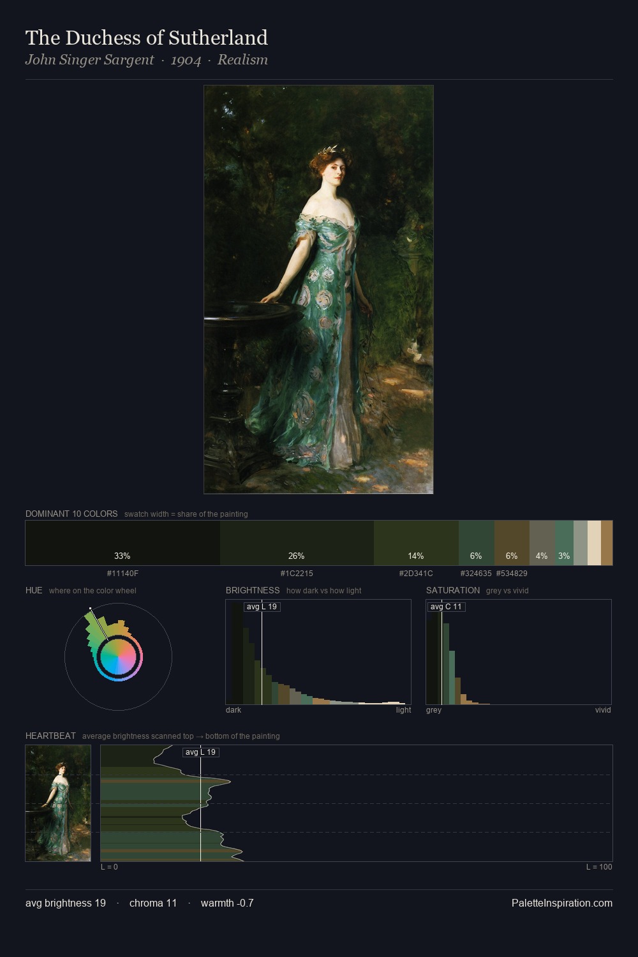Click the 'dark' axis label

coord(234,709)
